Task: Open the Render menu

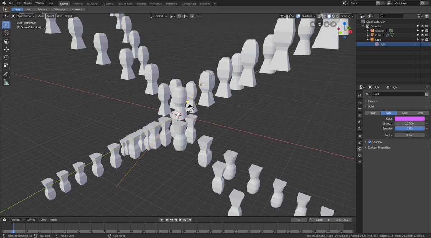Action: coord(28,3)
